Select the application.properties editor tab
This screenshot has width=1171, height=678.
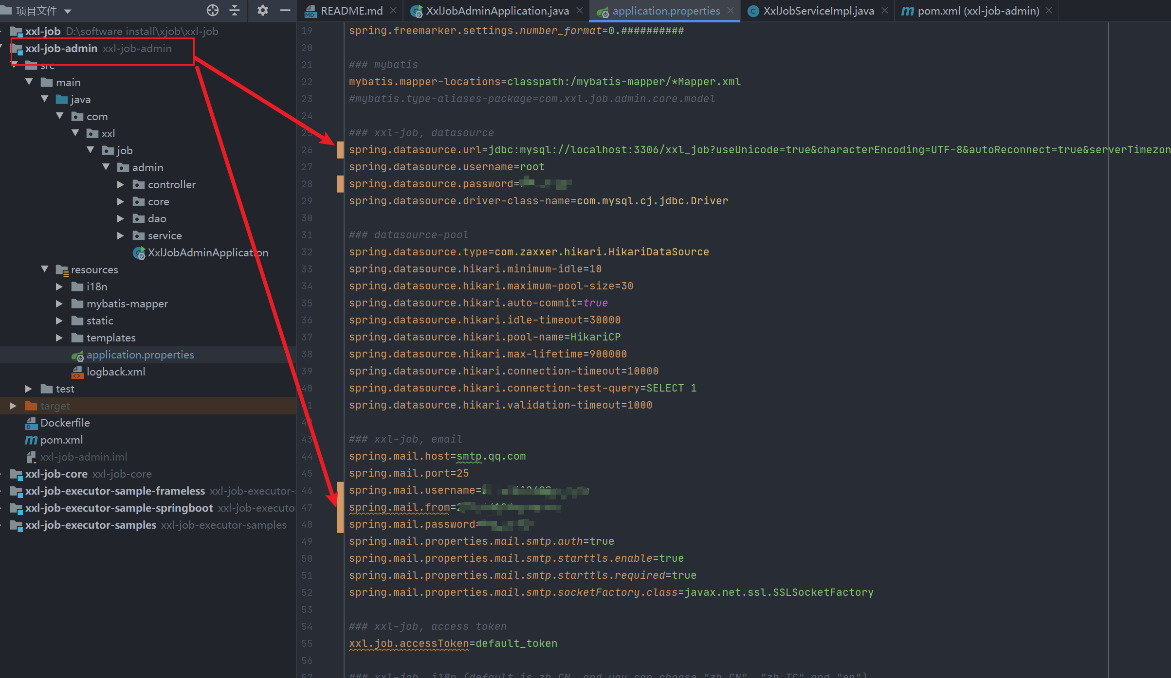pos(666,11)
